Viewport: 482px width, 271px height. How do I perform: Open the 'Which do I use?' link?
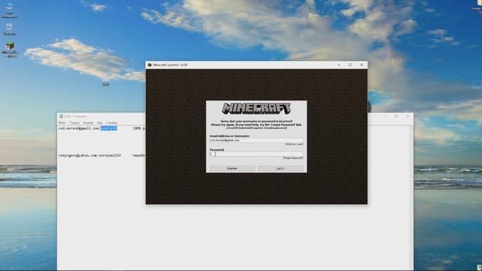pos(294,144)
